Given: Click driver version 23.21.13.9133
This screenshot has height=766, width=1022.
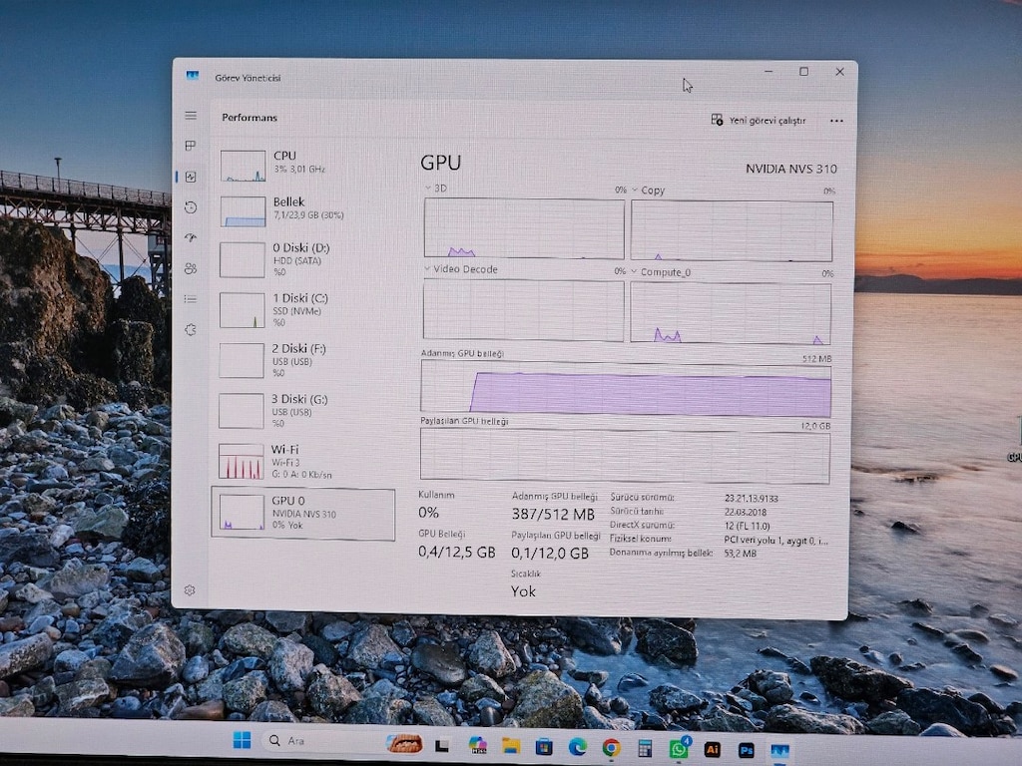Looking at the screenshot, I should (751, 499).
